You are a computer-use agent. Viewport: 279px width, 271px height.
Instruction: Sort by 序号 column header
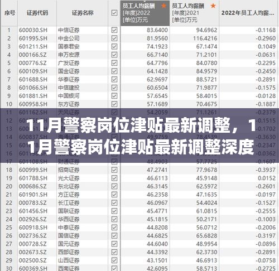click(x=9, y=13)
